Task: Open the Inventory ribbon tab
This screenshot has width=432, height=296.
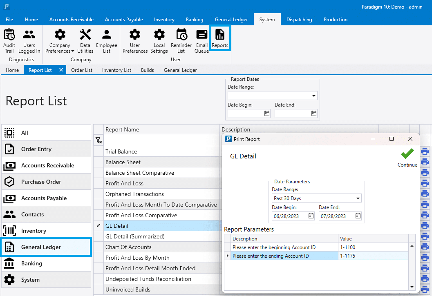Action: coord(164,20)
